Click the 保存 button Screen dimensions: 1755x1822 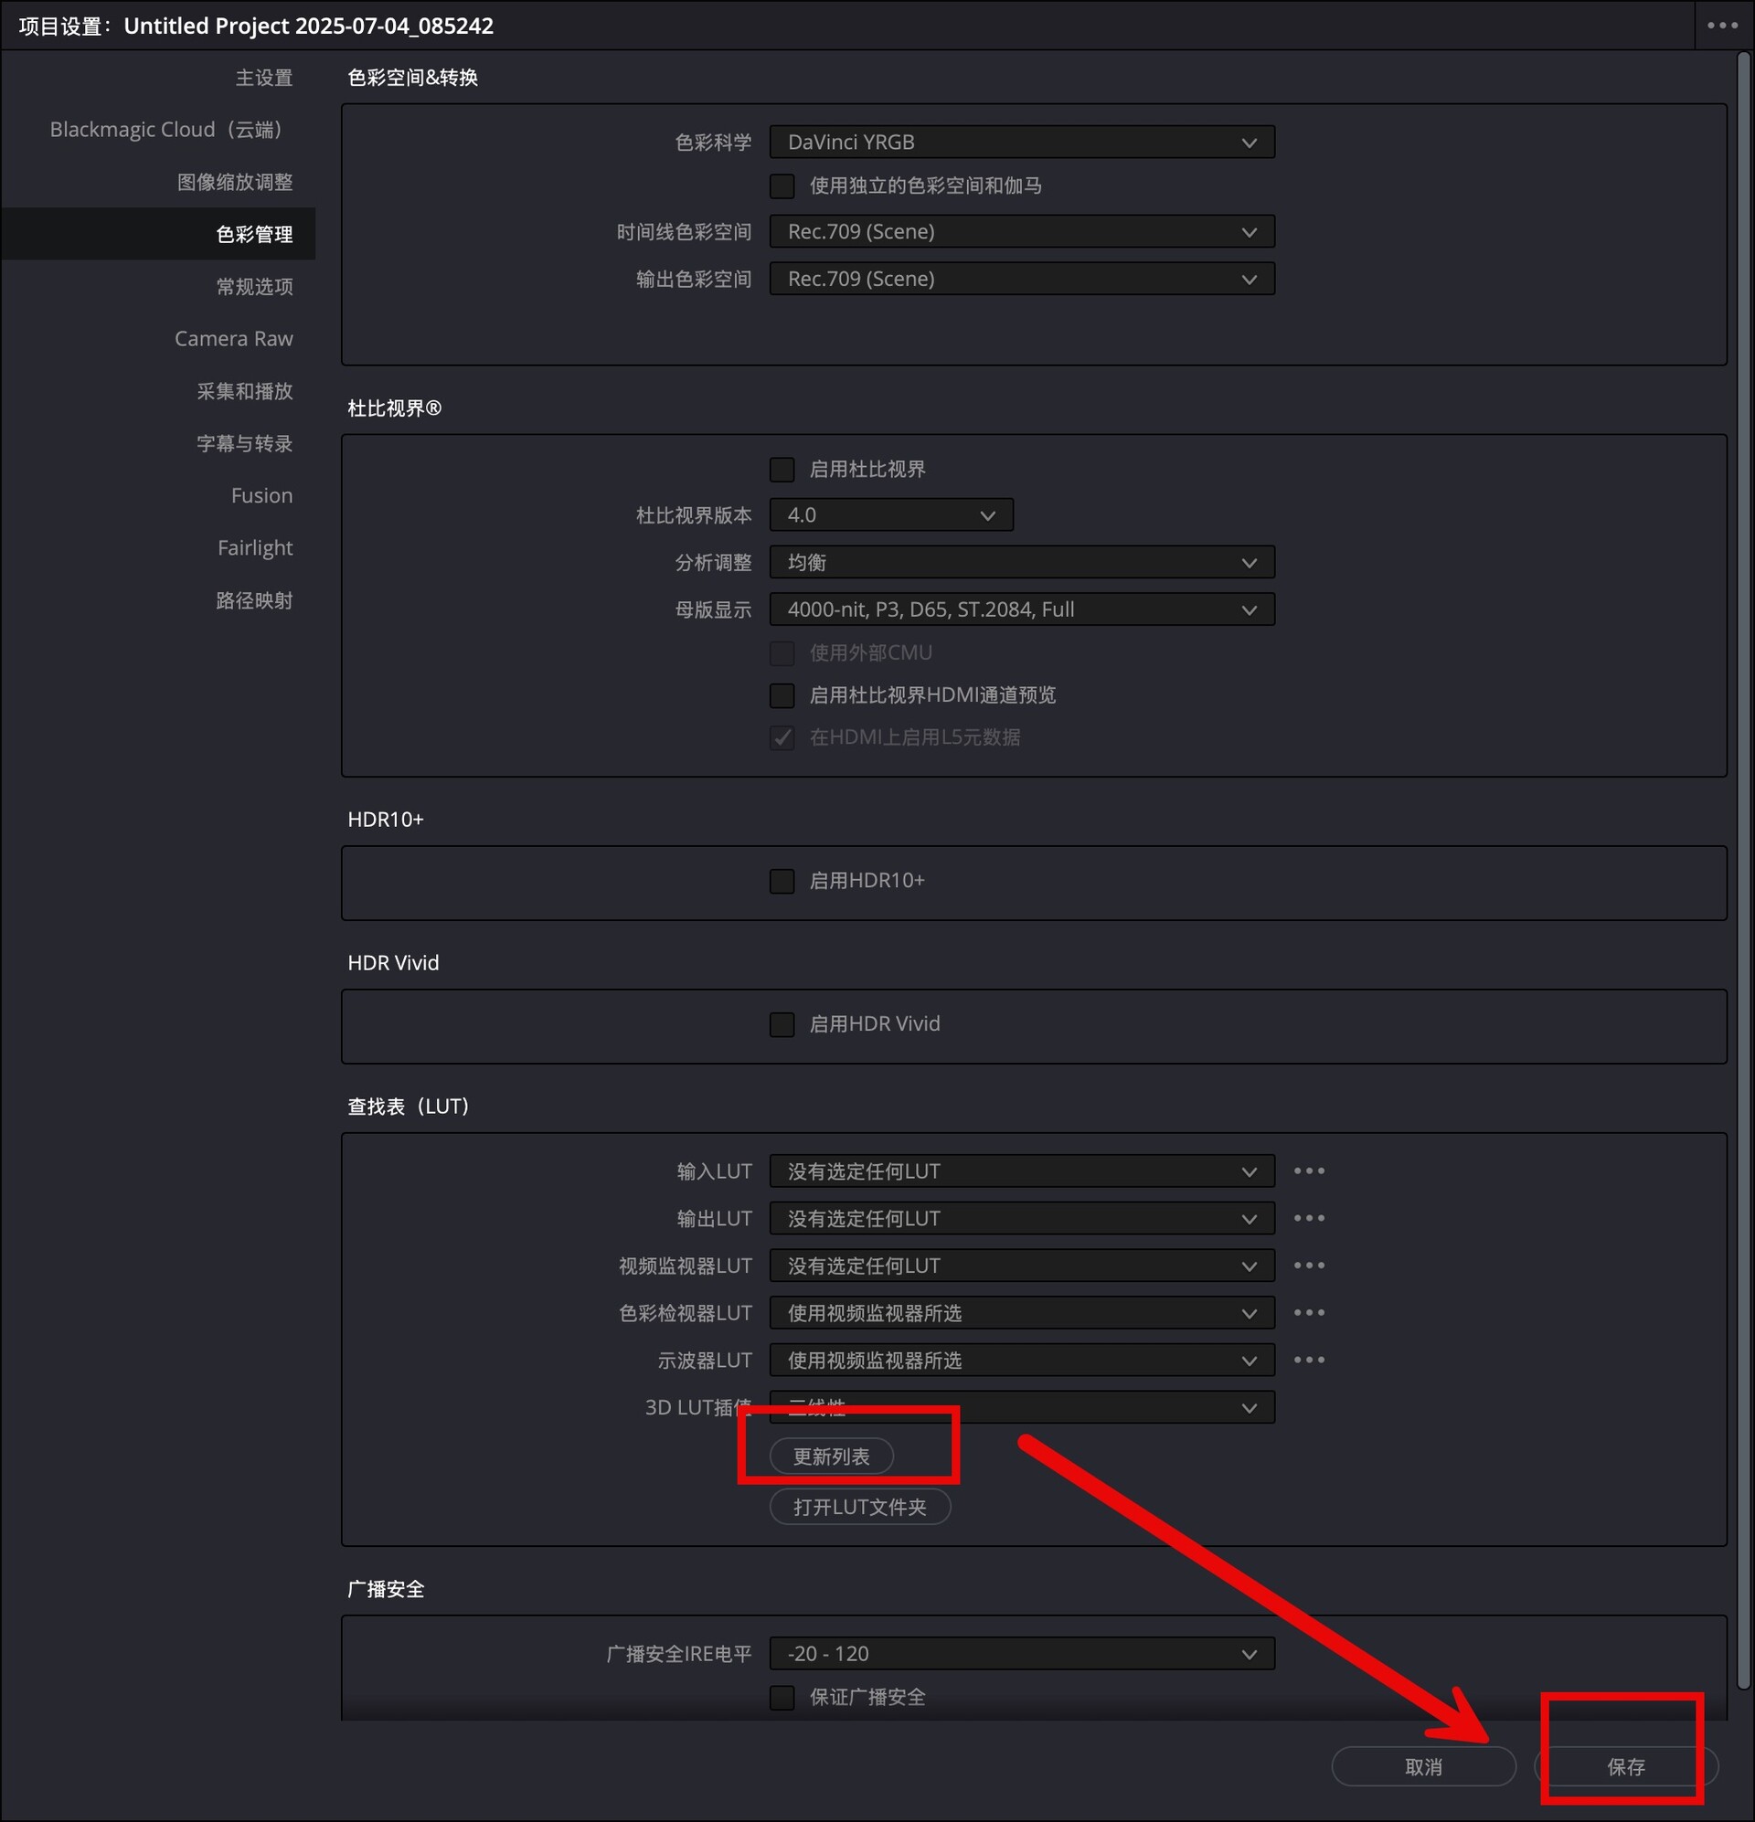(x=1626, y=1767)
